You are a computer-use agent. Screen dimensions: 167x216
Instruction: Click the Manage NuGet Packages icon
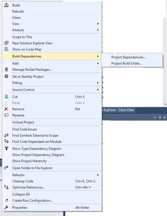6,69
